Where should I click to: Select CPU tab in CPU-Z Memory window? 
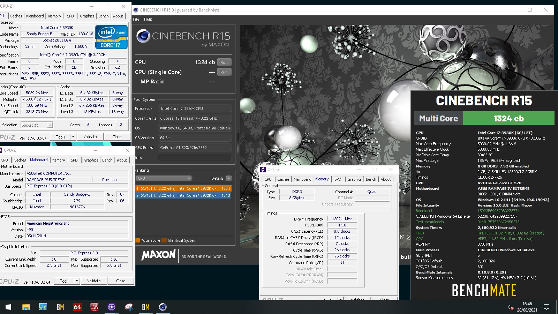(268, 179)
